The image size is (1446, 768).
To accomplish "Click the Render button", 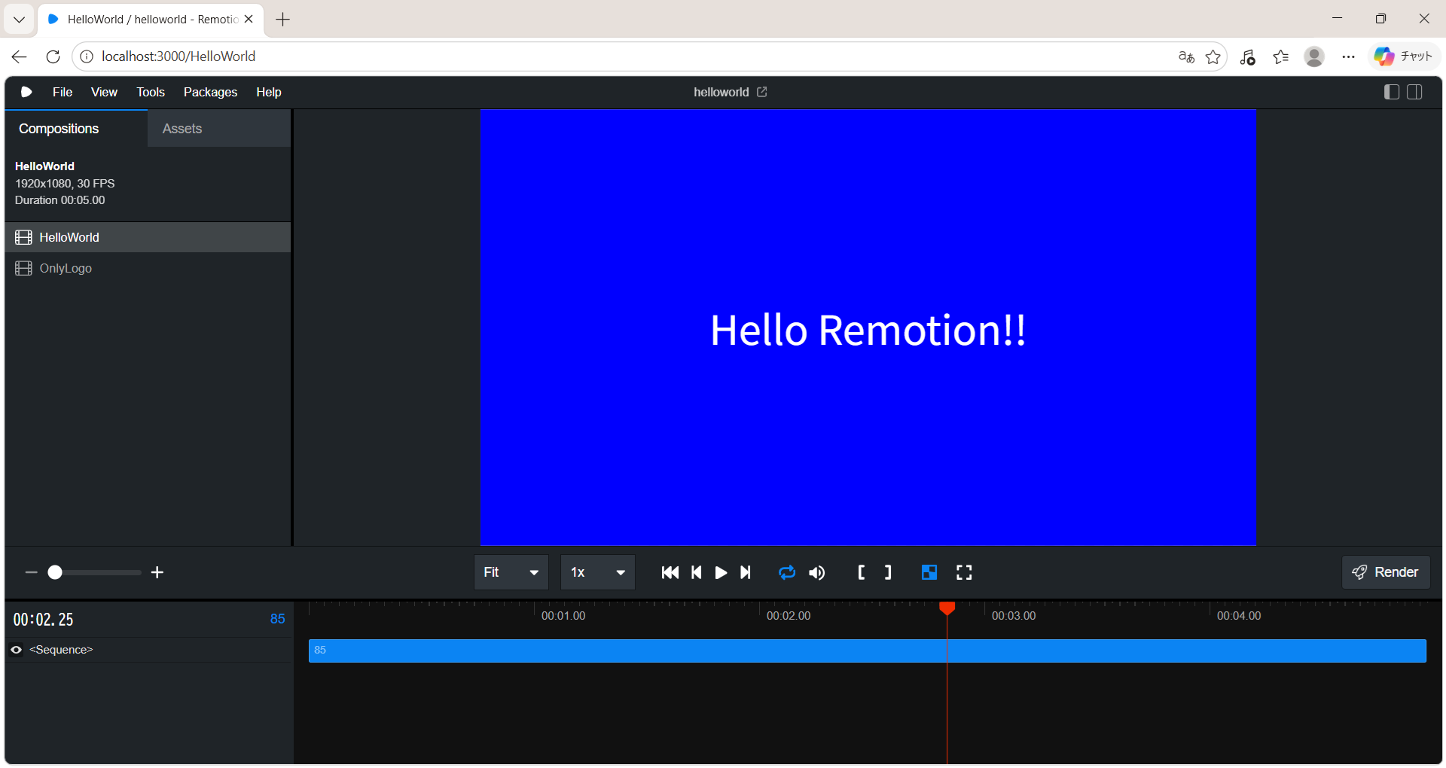I will [1385, 572].
